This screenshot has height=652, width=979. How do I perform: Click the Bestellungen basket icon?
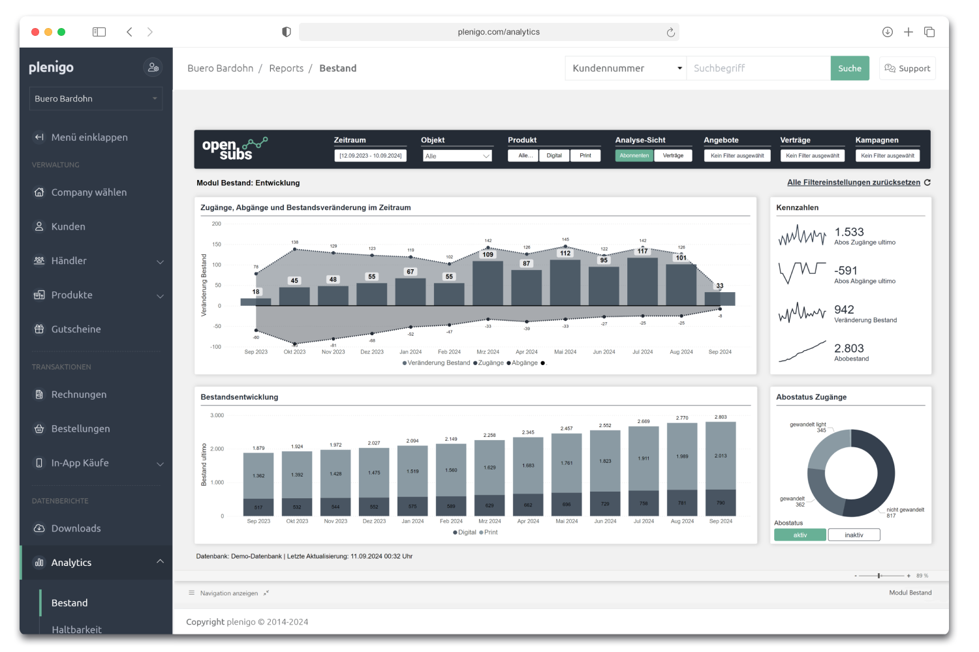click(x=39, y=429)
